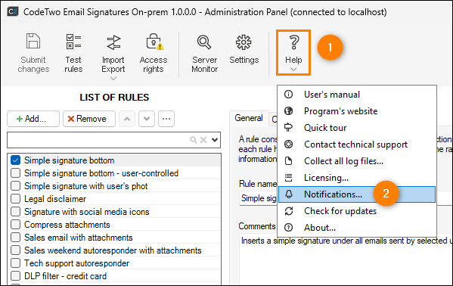Image resolution: width=453 pixels, height=286 pixels.
Task: Check the Compress attachments rule
Action: 15,225
